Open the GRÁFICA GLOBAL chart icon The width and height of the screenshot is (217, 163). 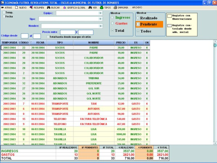(x=65, y=8)
